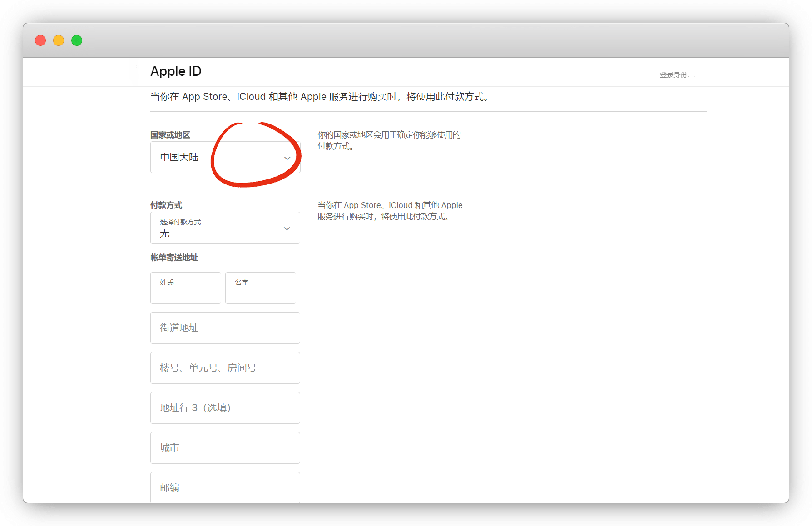Click the 帐单寄送地址 section label
812x526 pixels.
coord(174,258)
